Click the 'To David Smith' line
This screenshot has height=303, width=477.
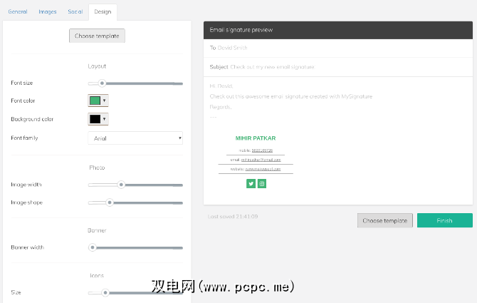pos(229,48)
